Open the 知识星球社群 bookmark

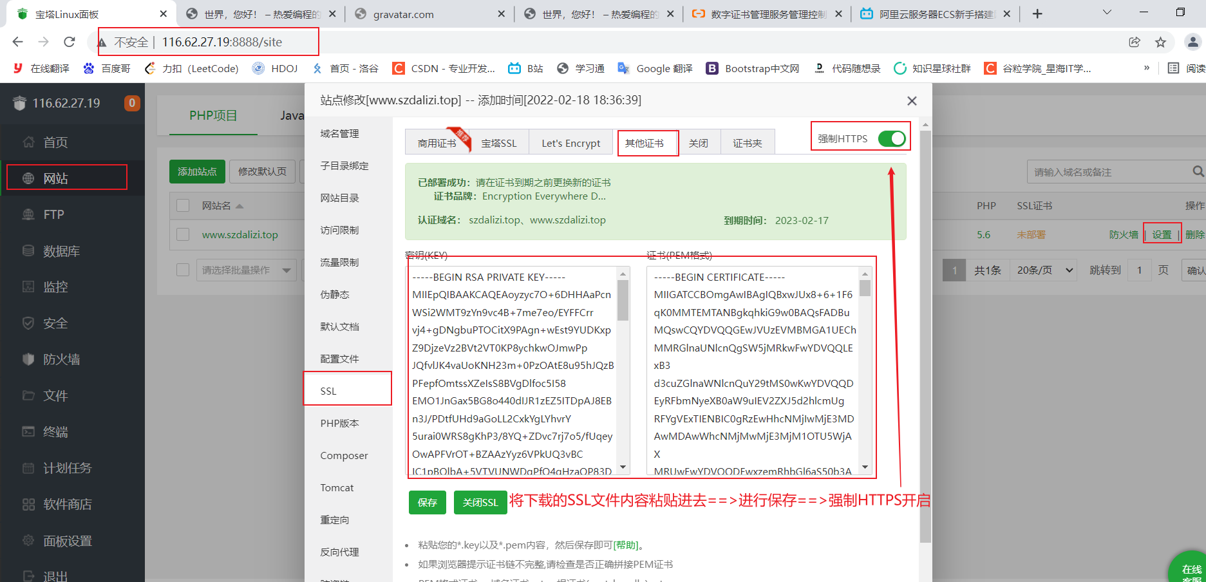pos(932,68)
